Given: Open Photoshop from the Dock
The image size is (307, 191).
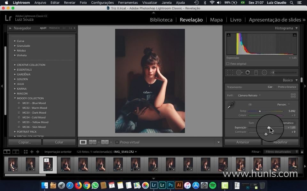Looking at the screenshot, I should pos(171,185).
